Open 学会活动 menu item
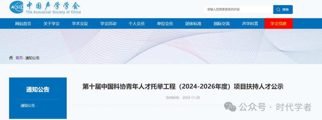Viewport: 322px width, 120px height. (x=108, y=24)
